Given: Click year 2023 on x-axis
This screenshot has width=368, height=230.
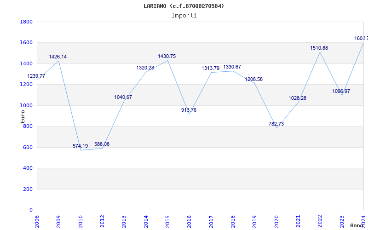Looking at the screenshot, I should 342,222.
